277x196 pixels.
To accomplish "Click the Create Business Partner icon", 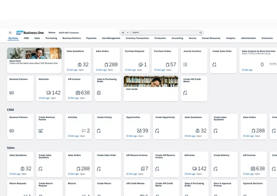I will (41, 131).
